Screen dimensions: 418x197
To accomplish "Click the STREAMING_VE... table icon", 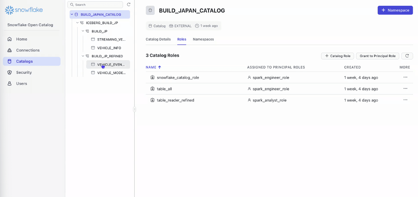I will tap(93, 39).
